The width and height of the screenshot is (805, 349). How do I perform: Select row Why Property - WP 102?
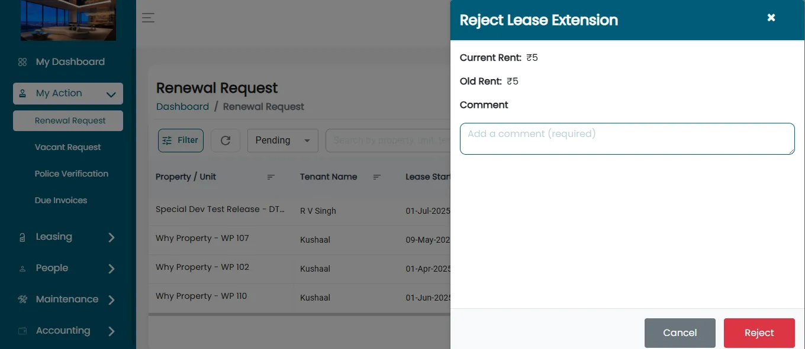pos(300,269)
